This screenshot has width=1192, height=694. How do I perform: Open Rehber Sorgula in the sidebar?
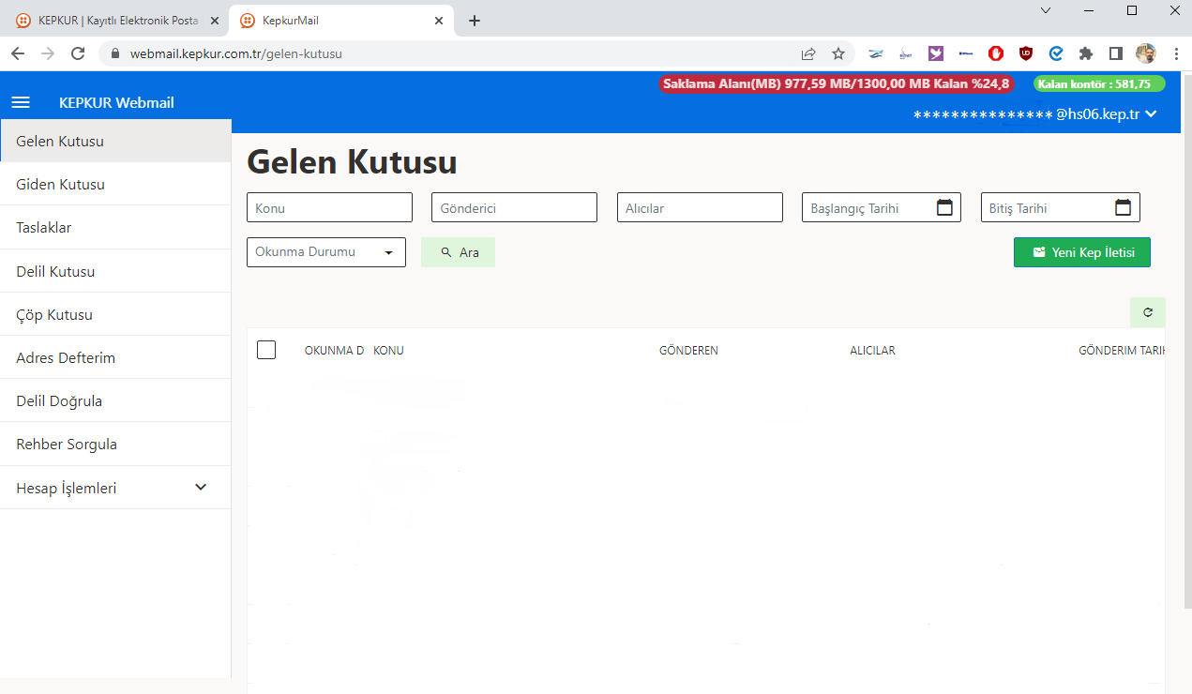(x=115, y=445)
